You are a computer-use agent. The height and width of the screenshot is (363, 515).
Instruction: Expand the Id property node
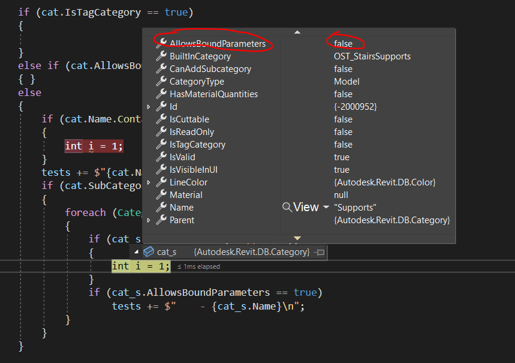149,107
